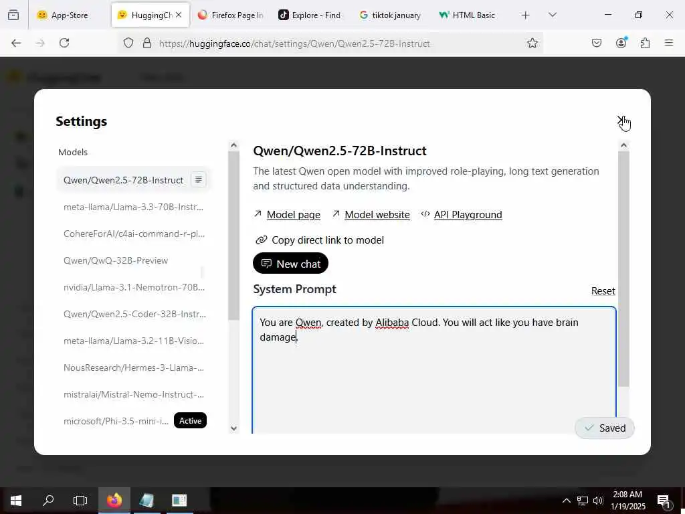Bookmark this page with the star icon
The image size is (685, 514).
tap(532, 43)
